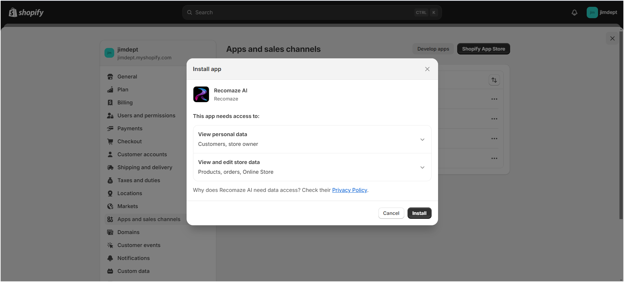The image size is (624, 282).
Task: Click the "Recomaze AI" app name
Action: (x=230, y=90)
